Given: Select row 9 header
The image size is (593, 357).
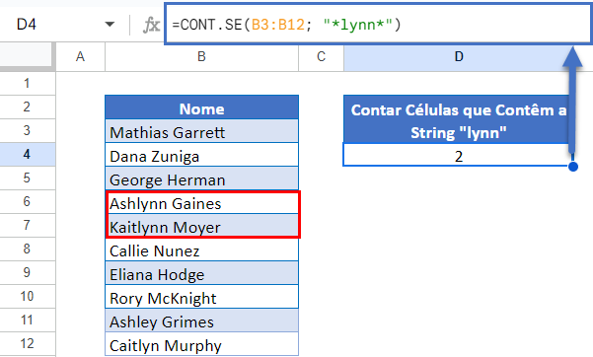Looking at the screenshot, I should (28, 272).
